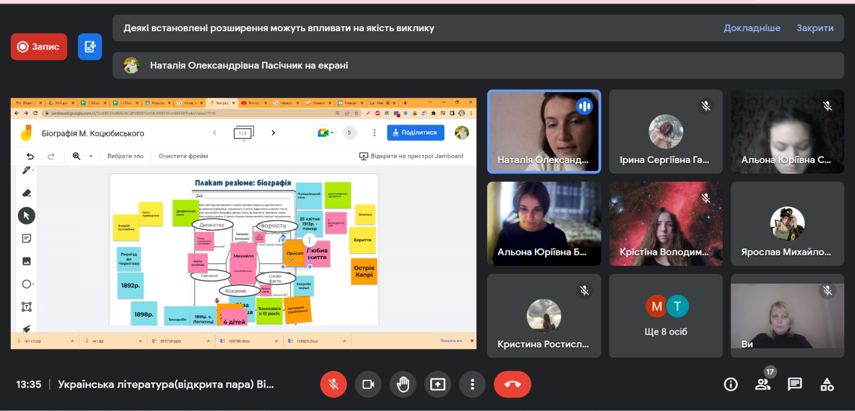Screen dimensions: 855x411
Task: Select the Pen tool in the Jamboard sidebar
Action: tap(26, 170)
